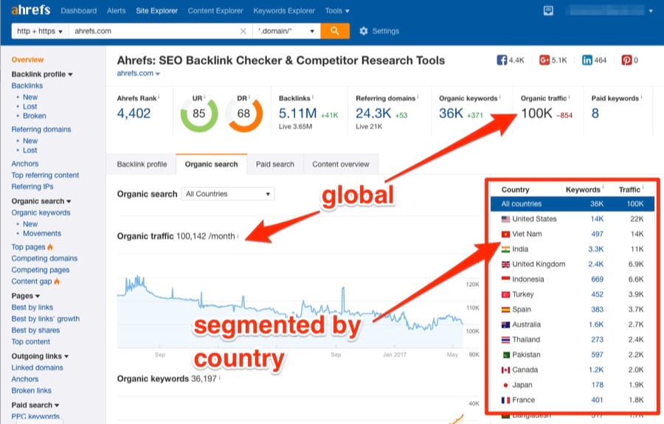This screenshot has height=424, width=664.
Task: Click the Spain flag icon
Action: click(x=505, y=310)
